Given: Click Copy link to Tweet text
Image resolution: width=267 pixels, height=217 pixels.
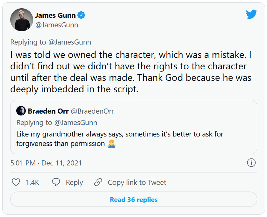Looking at the screenshot, I should tap(137, 182).
